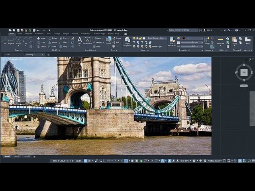Click the Save icon in quick access toolbar
The width and height of the screenshot is (255, 191).
coord(18,30)
